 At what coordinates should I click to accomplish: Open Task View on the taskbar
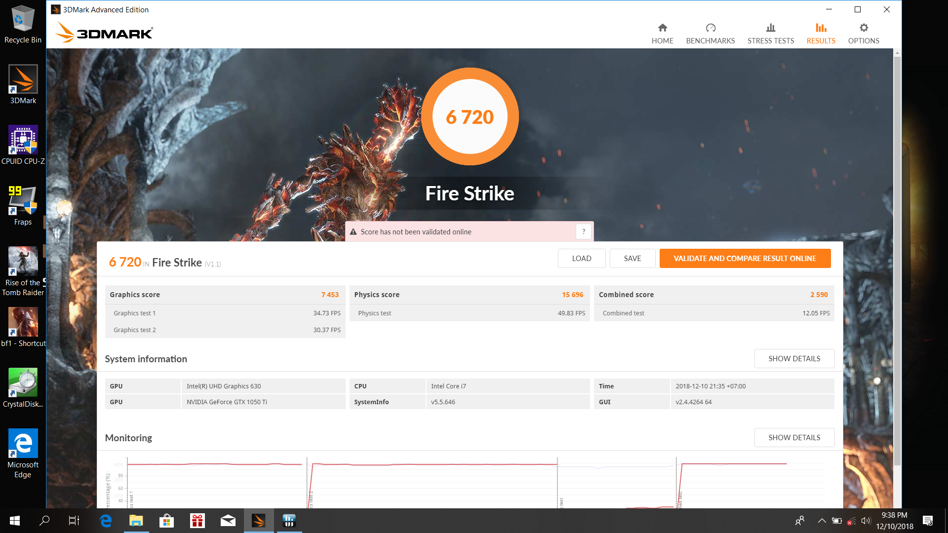click(74, 521)
